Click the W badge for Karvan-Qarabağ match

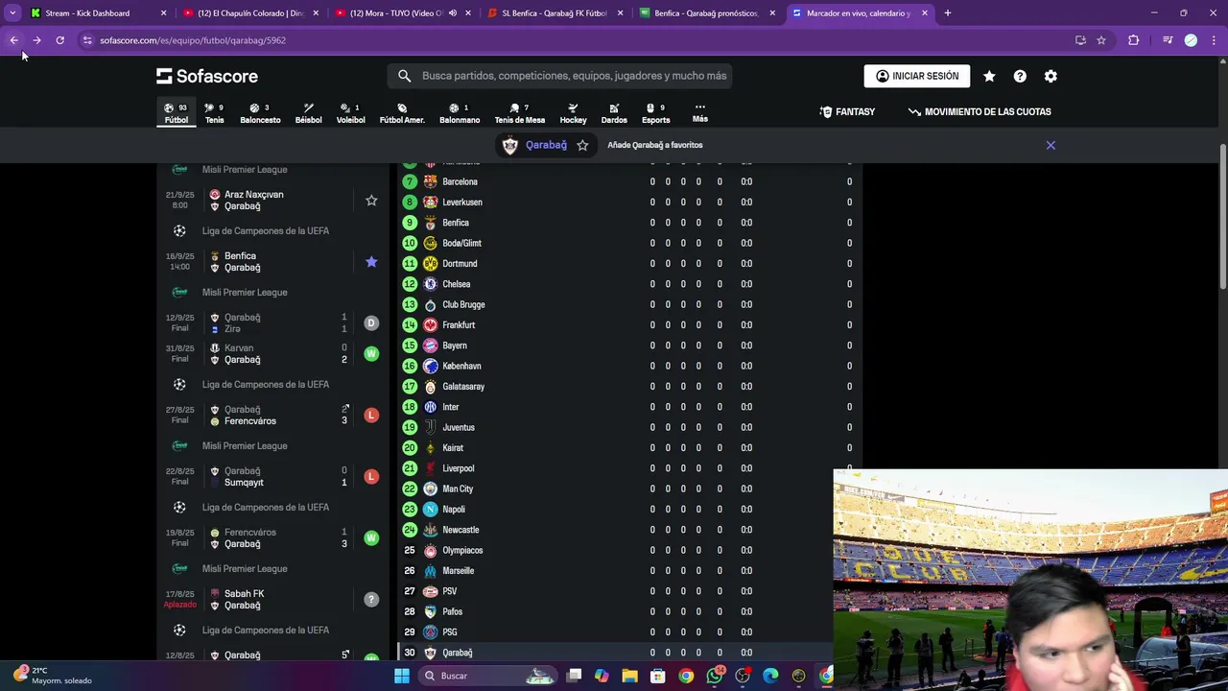pos(371,354)
